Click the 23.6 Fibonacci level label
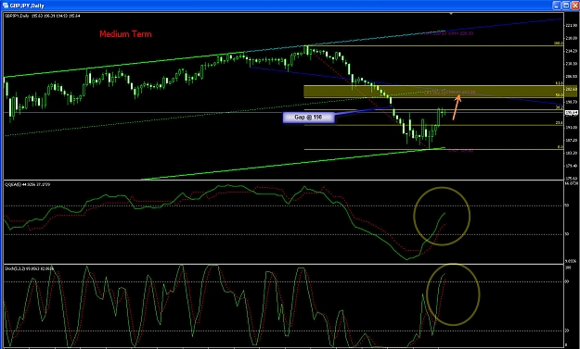Image resolution: width=580 pixels, height=349 pixels. point(560,123)
